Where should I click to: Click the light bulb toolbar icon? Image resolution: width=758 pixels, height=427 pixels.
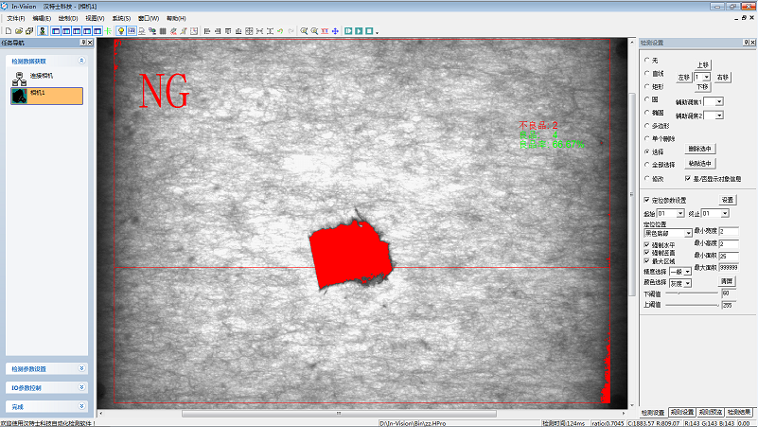(x=120, y=31)
